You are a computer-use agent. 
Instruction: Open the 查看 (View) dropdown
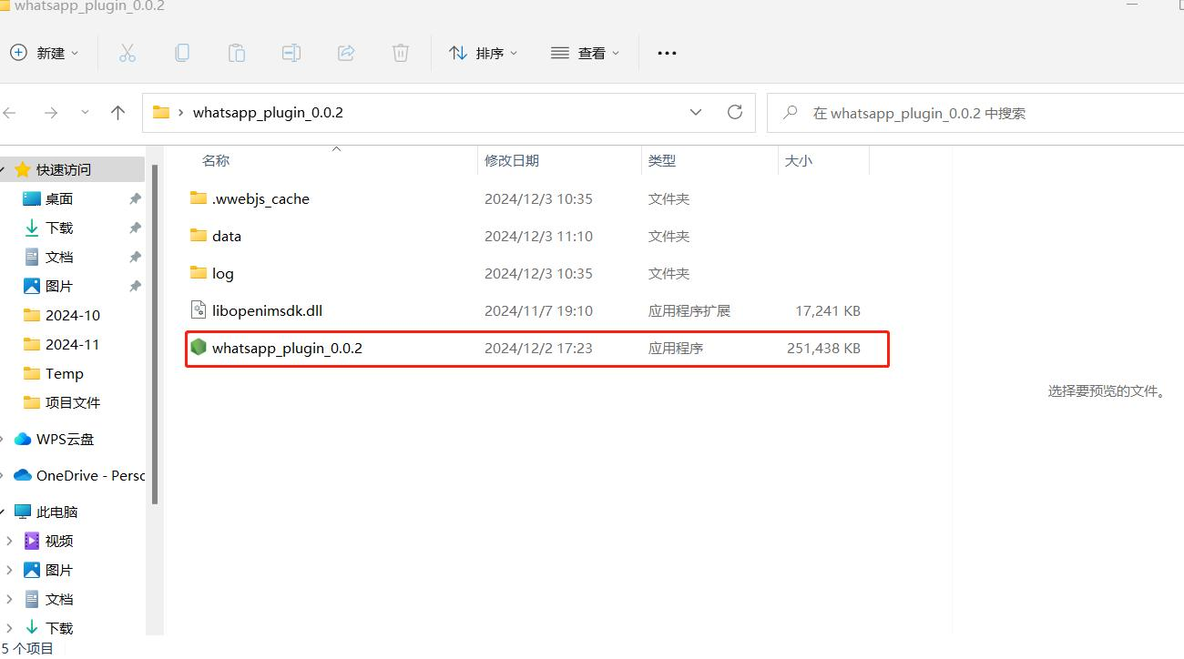(586, 53)
